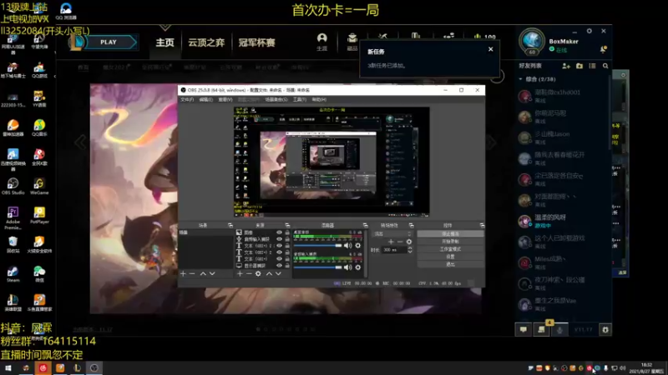Open missions icon with badge 4
Image resolution: width=668 pixels, height=375 pixels.
541,329
